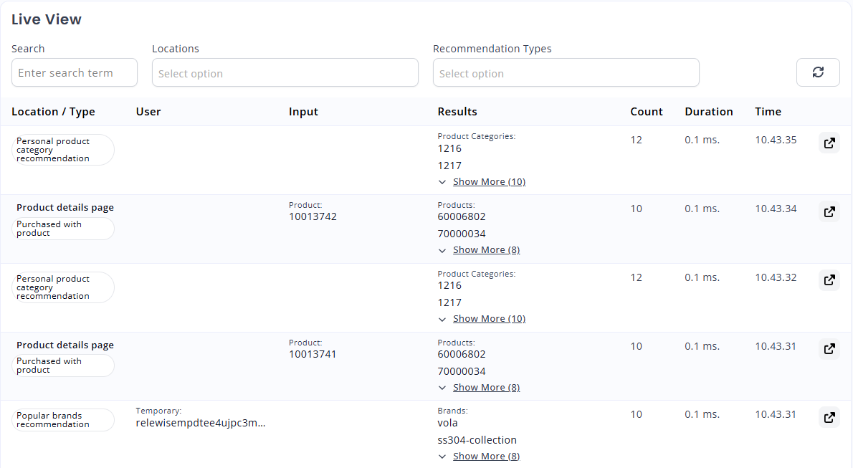Open details icon for 10.43.32 row

[829, 280]
